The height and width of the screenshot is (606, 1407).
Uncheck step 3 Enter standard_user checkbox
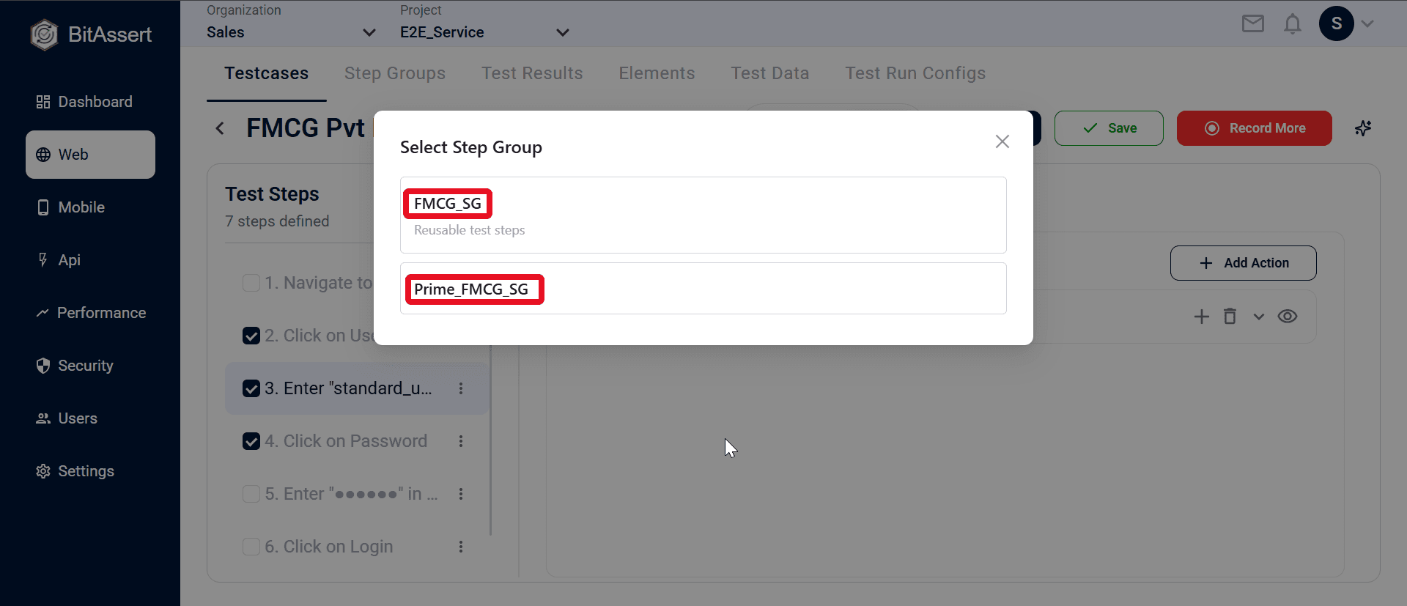251,388
